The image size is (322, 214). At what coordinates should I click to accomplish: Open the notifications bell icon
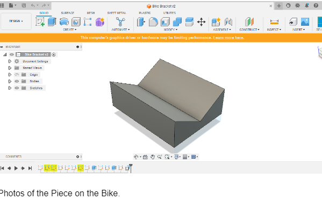click(307, 5)
